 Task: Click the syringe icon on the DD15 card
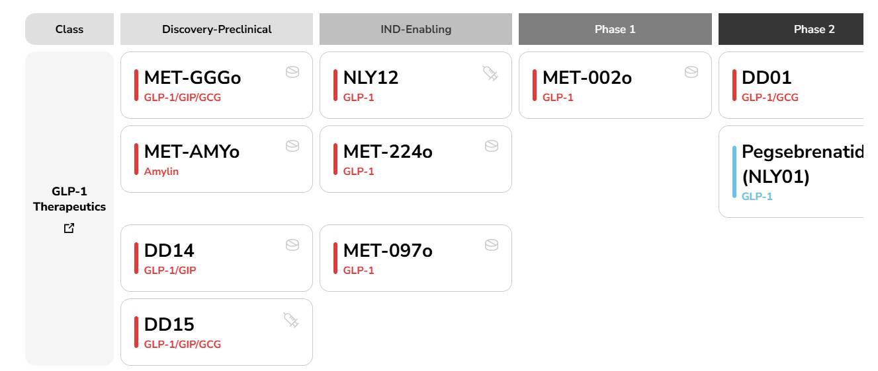coord(291,320)
